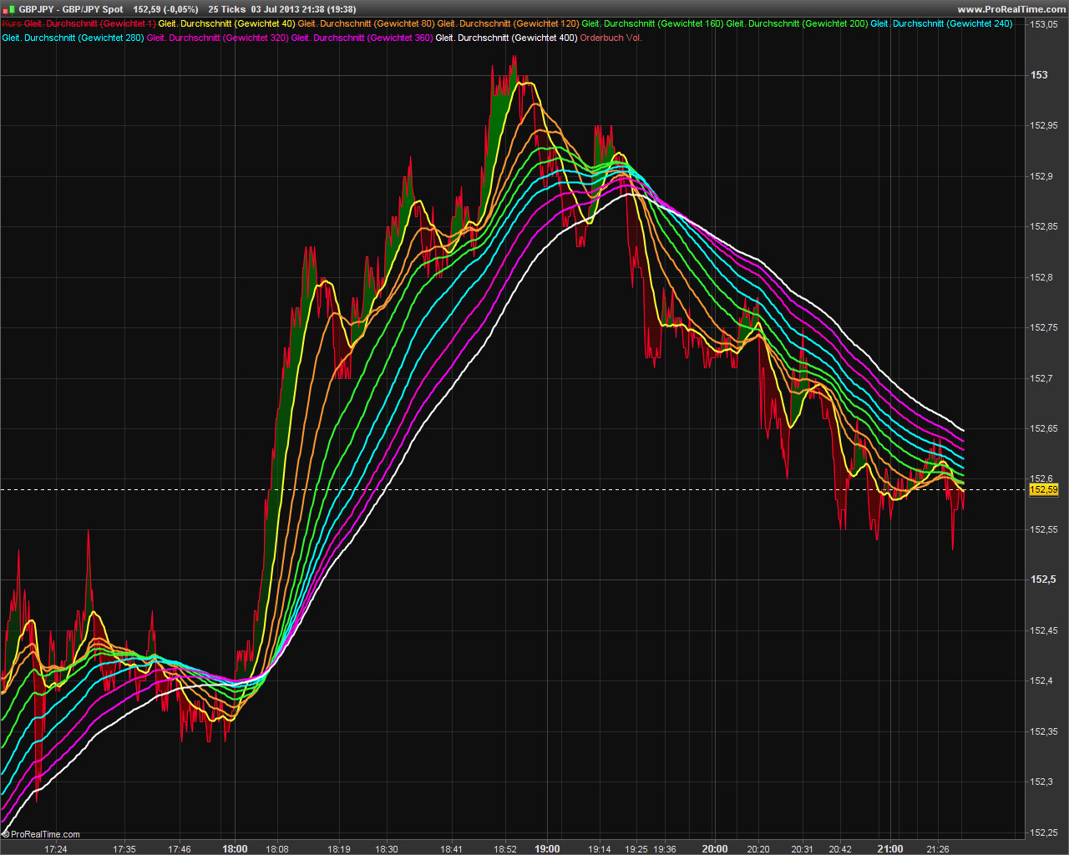Click the 18:30 time axis label

coord(387,849)
